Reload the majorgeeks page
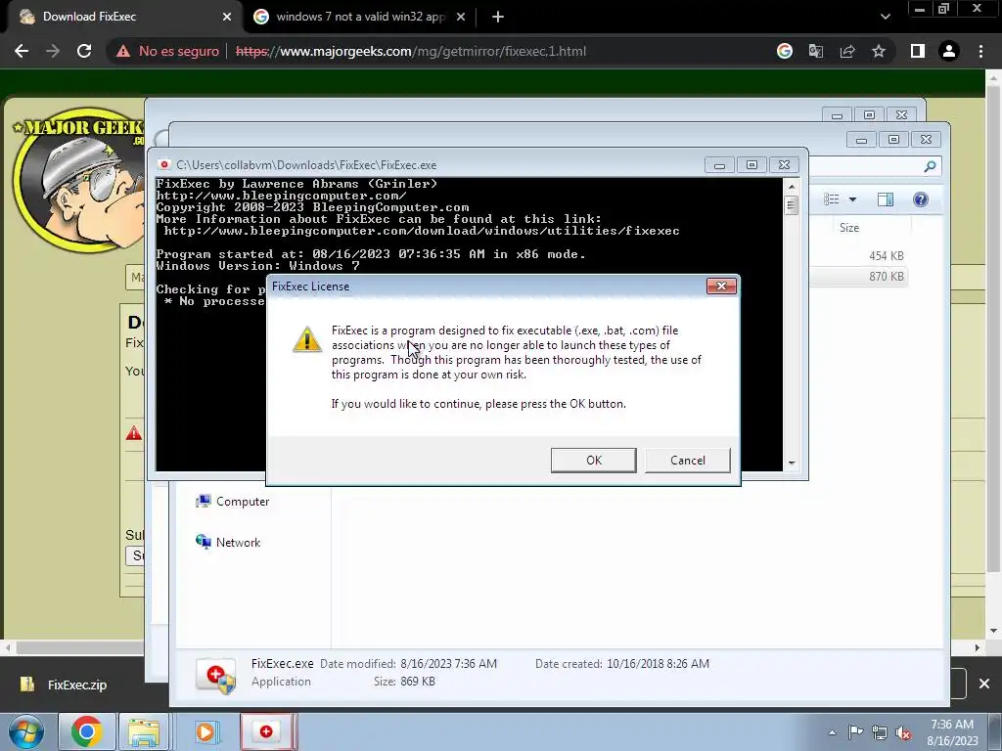This screenshot has width=1002, height=751. coord(84,51)
